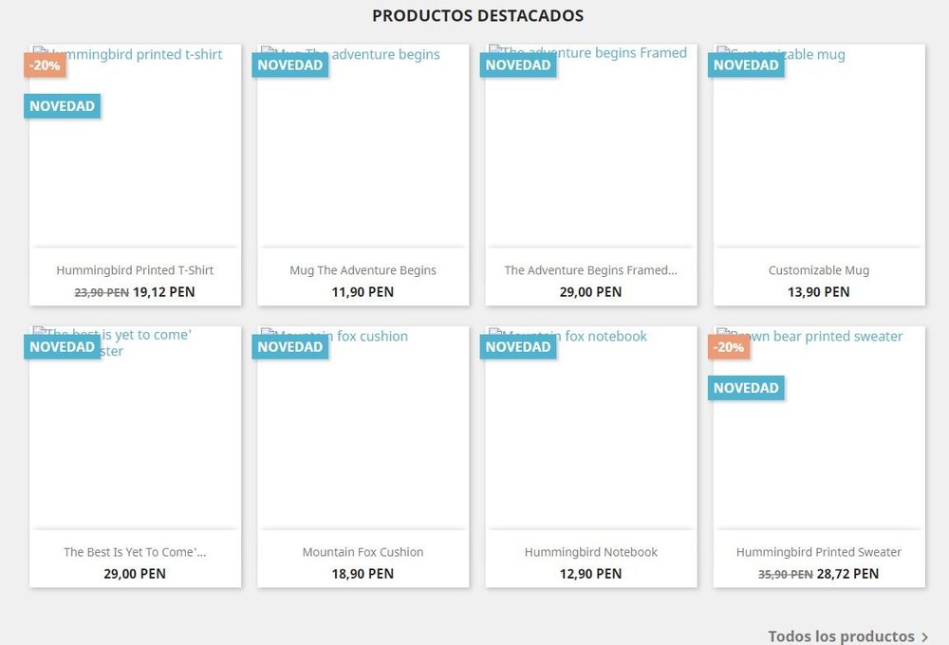This screenshot has height=645, width=949.
Task: Click the chevron arrow beside Todos los productos
Action: point(925,636)
